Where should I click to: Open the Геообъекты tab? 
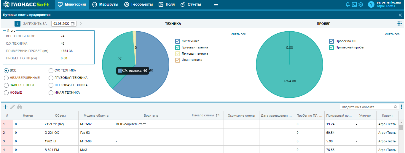click(138, 4)
